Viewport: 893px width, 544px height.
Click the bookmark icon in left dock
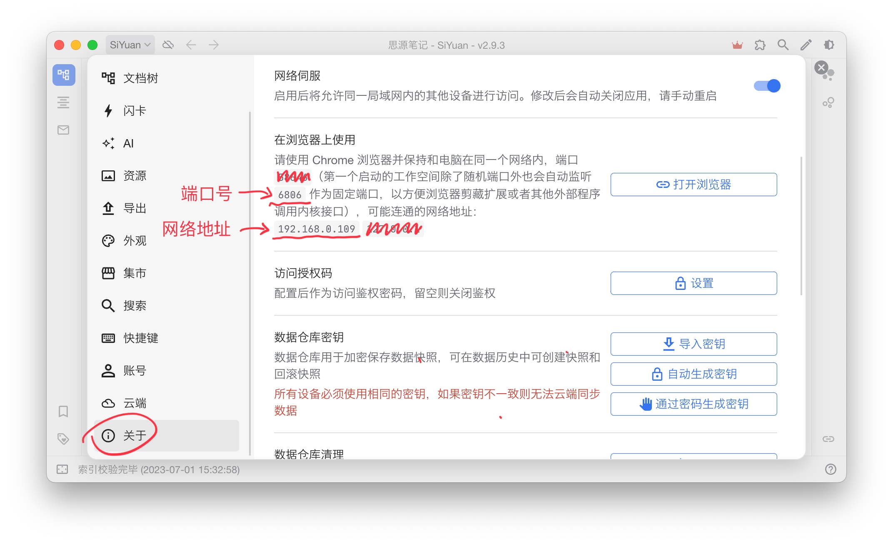tap(63, 412)
